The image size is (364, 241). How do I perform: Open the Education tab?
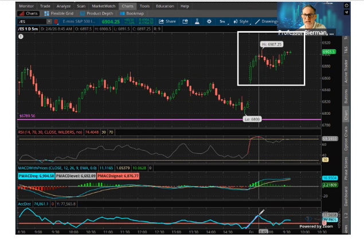(x=165, y=6)
